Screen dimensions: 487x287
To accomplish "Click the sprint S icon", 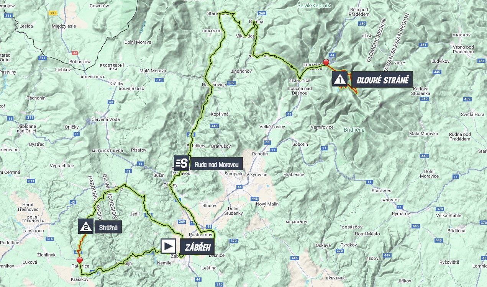I will (x=181, y=163).
